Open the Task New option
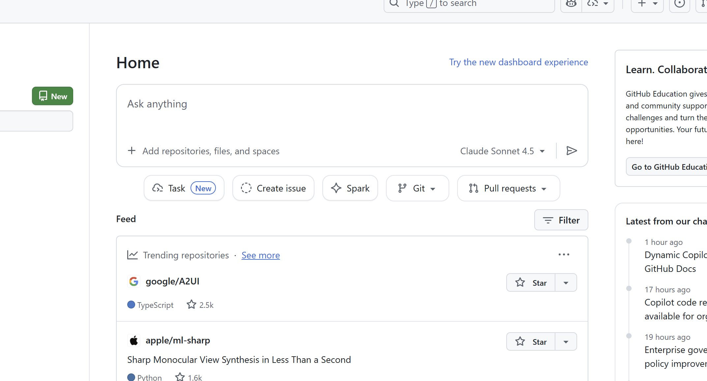 click(x=184, y=189)
